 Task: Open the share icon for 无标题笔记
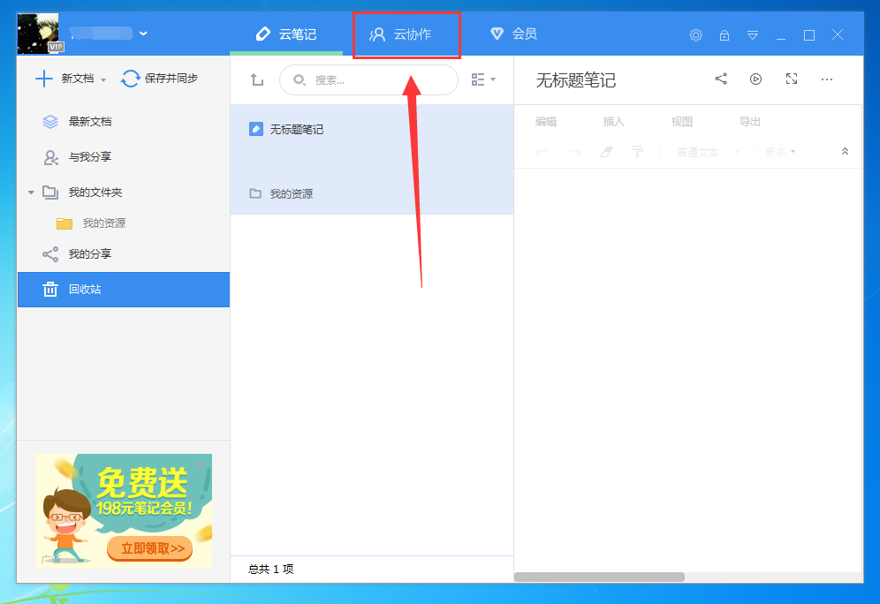click(720, 79)
